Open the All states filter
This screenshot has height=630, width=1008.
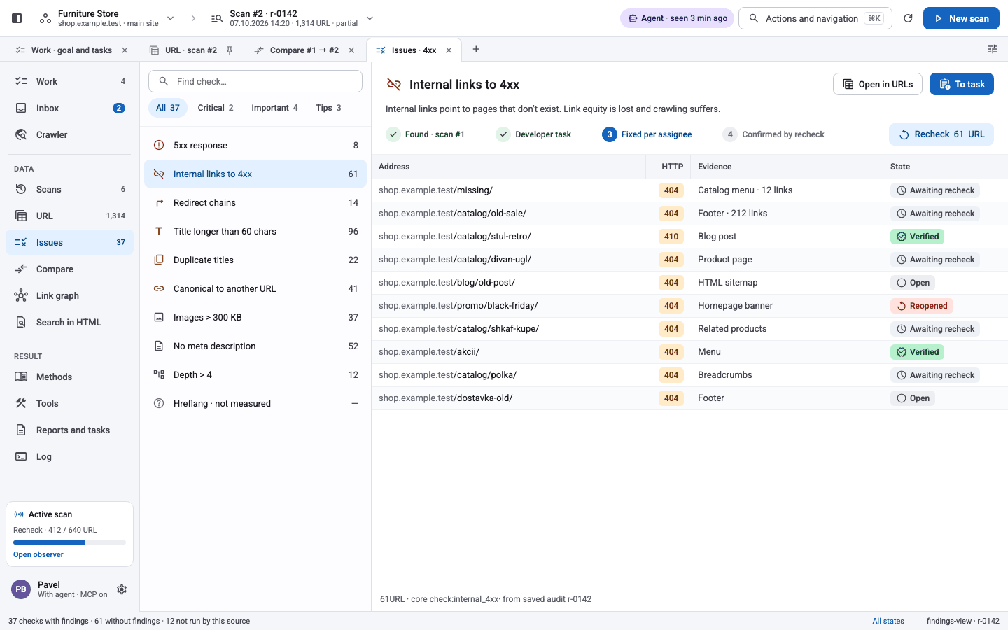888,621
